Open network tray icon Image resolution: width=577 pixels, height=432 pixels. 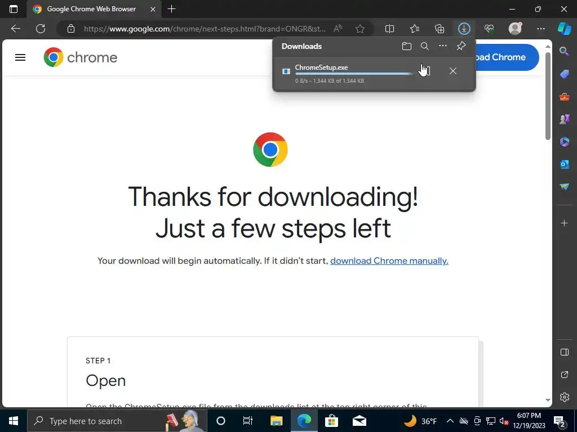coord(491,421)
